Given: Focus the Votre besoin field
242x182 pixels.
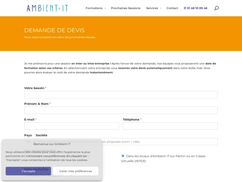Looking at the screenshot, I should point(121,94).
